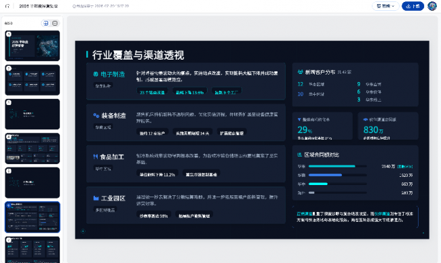This screenshot has width=441, height=263.
Task: Select the highlighted slide 6 thumbnail
Action: pos(33,217)
